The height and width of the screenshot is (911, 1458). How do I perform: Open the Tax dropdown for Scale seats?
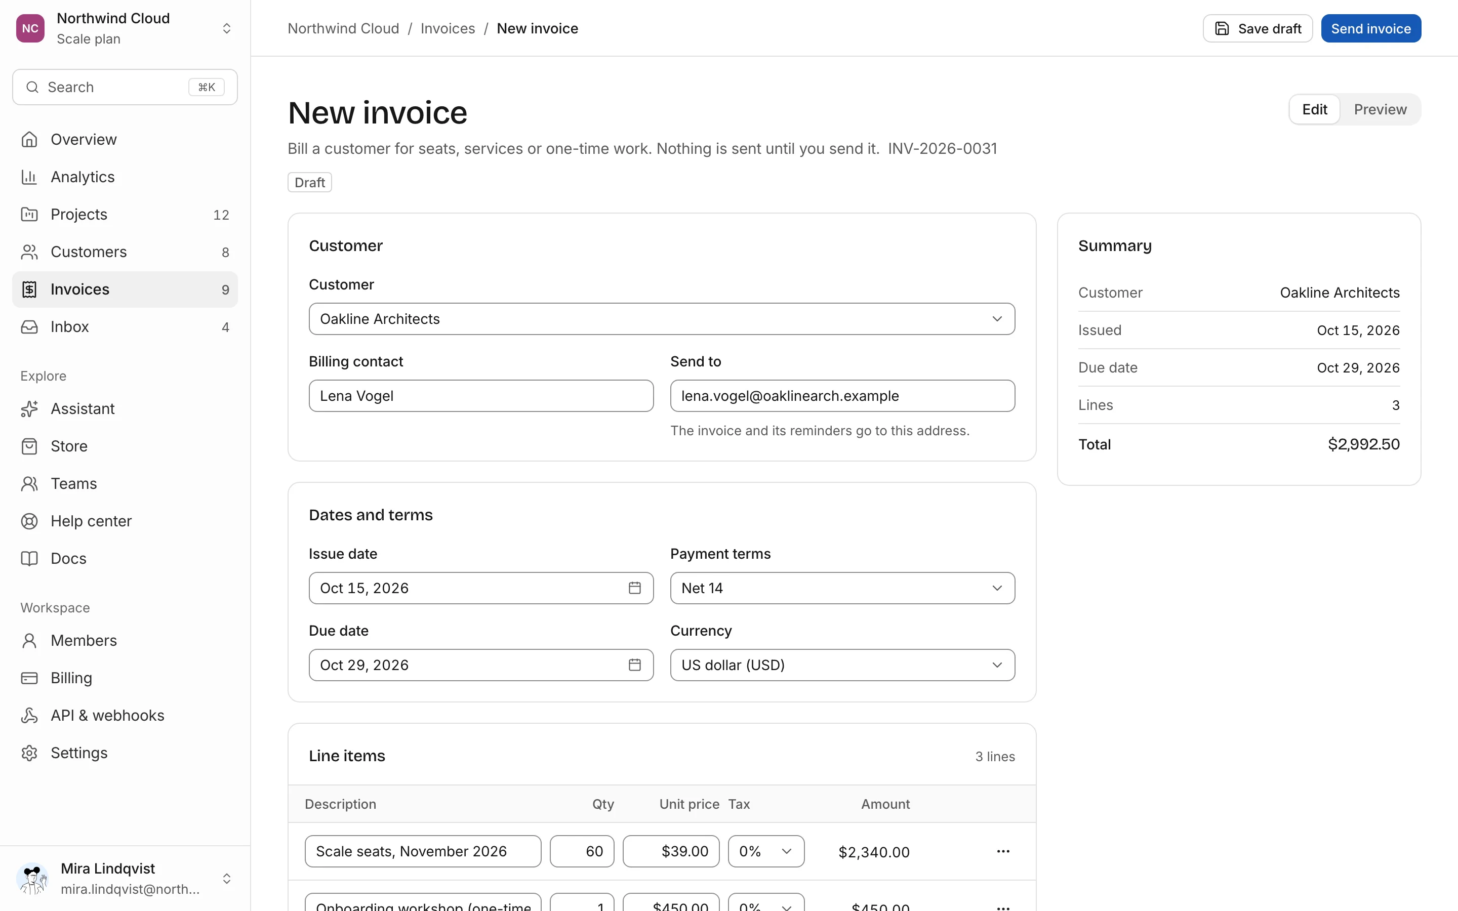pyautogui.click(x=766, y=851)
